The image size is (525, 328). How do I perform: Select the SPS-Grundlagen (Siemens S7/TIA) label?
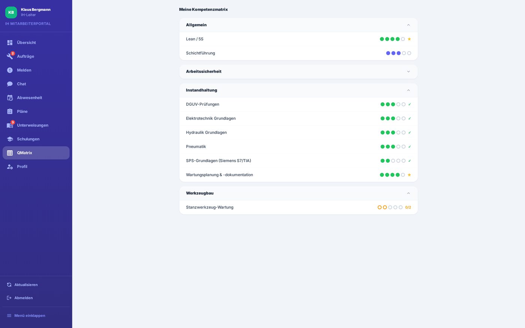(x=218, y=161)
